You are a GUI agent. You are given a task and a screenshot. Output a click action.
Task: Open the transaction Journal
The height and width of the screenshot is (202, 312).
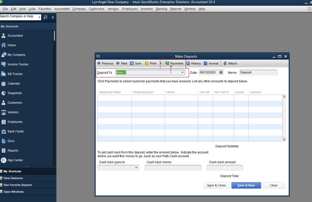[x=211, y=63]
